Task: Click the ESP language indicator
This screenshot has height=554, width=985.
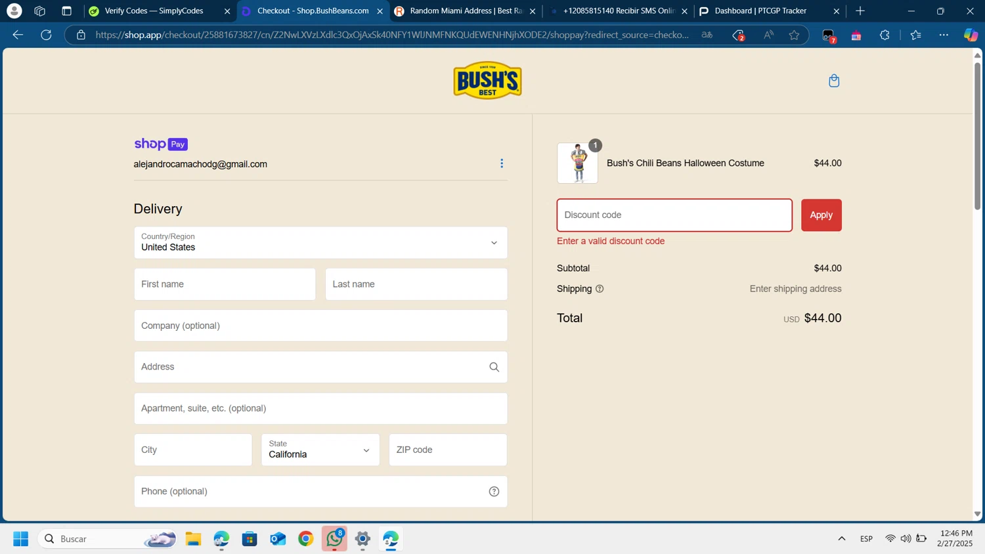Action: (x=866, y=539)
